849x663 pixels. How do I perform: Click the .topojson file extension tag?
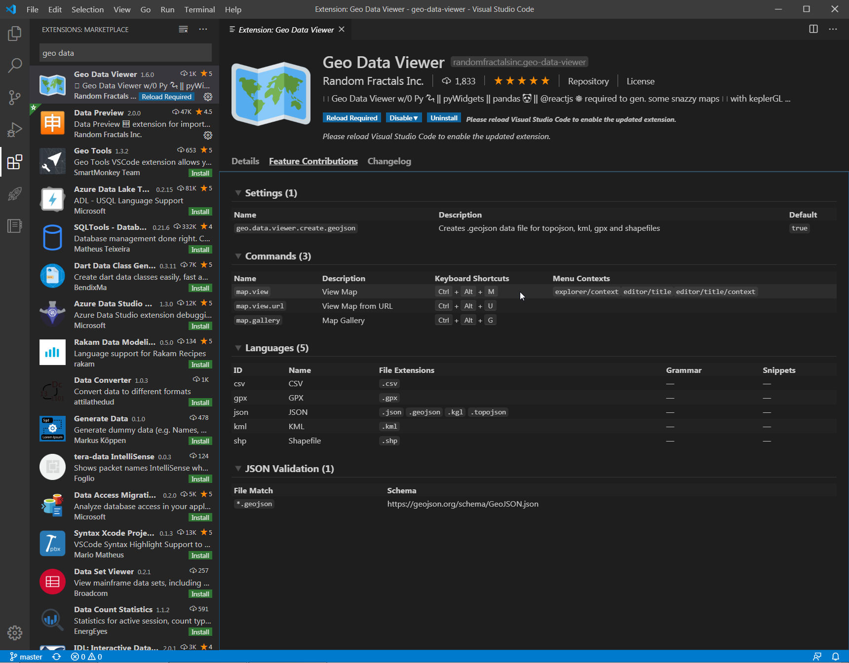point(488,412)
